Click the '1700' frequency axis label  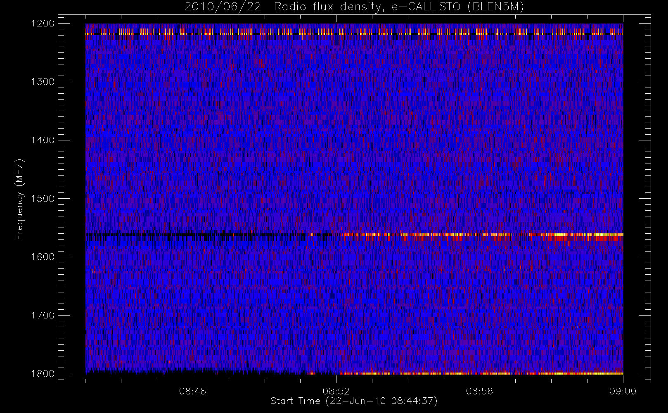(43, 315)
